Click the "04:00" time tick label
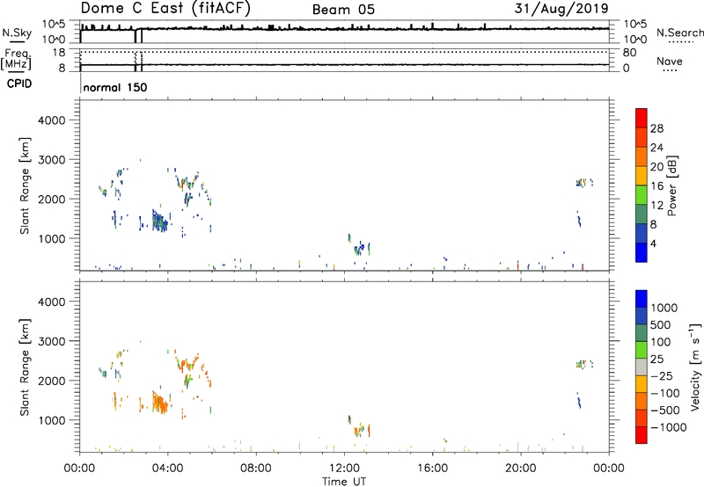 [168, 469]
